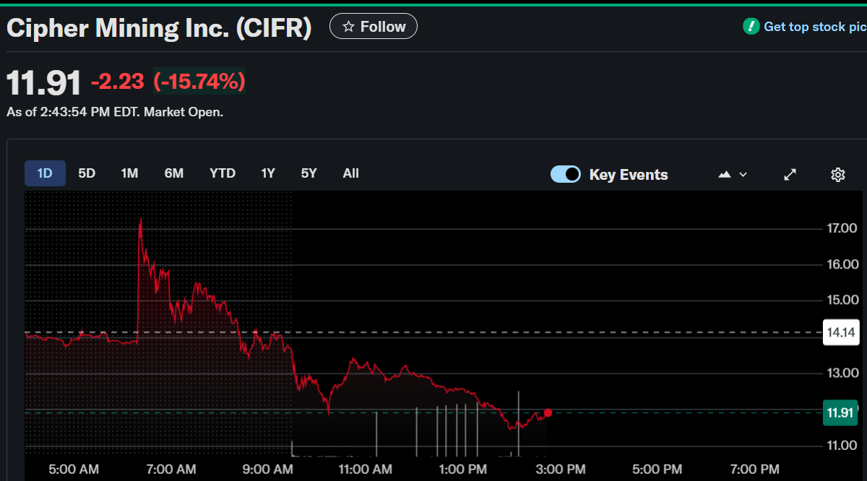Image resolution: width=867 pixels, height=481 pixels.
Task: Expand chart to full screen
Action: (790, 175)
